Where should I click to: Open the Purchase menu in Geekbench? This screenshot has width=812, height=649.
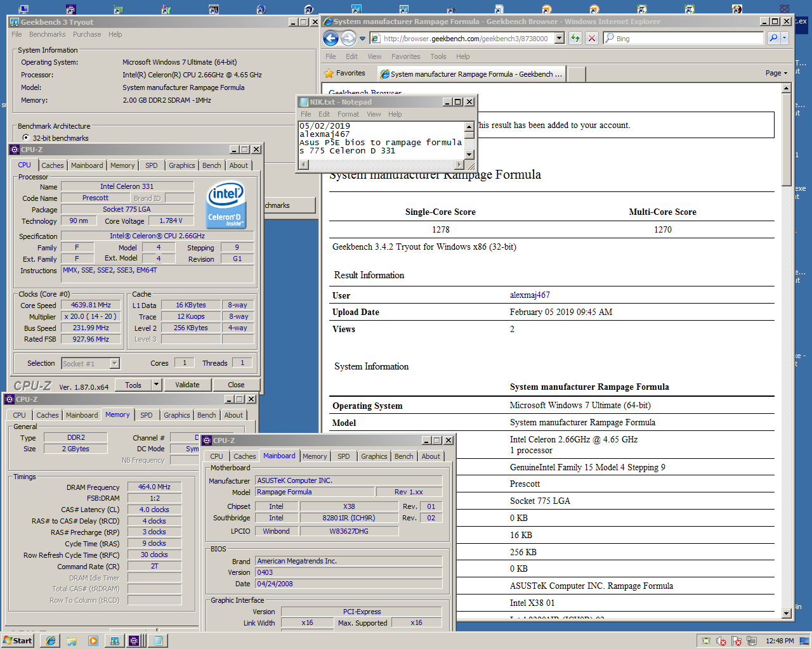tap(87, 34)
